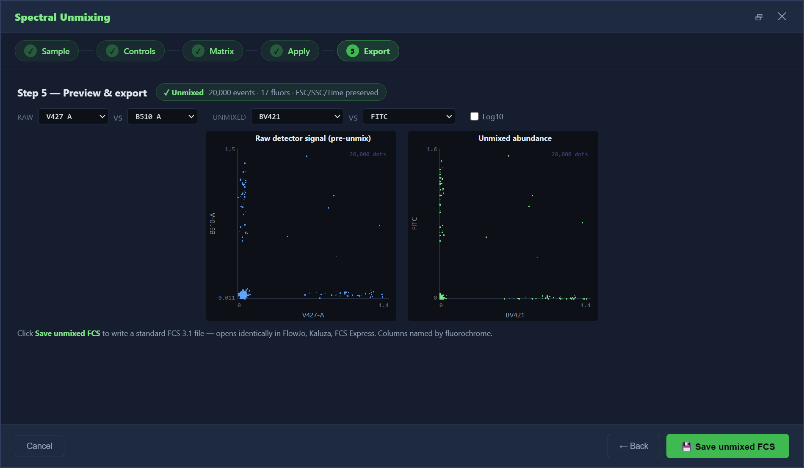
Task: Expand the BV421 unmixed dropdown
Action: [x=297, y=116]
